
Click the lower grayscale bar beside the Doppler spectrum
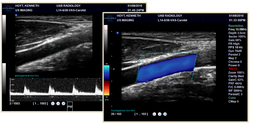click(x=4, y=79)
